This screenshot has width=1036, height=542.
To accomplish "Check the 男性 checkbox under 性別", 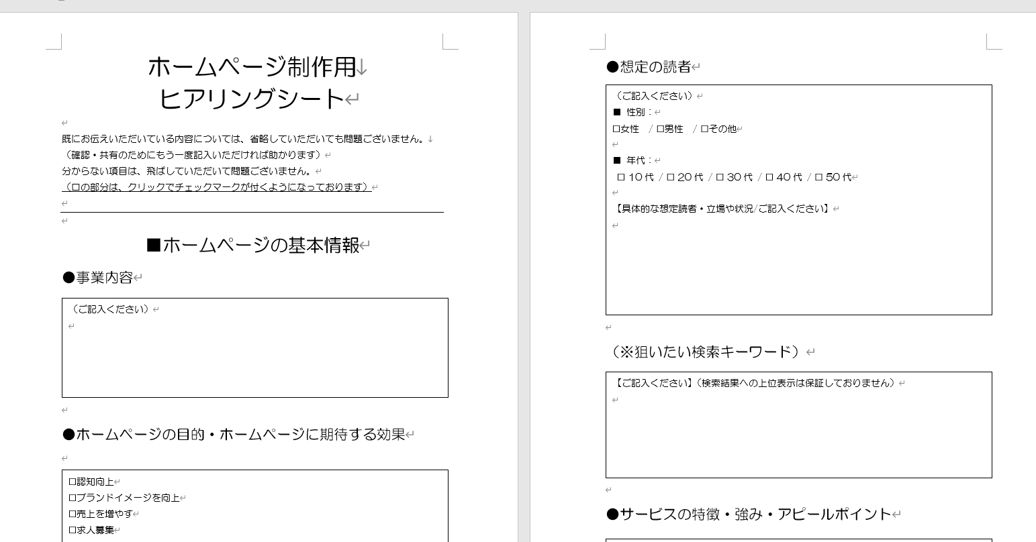I will [x=660, y=129].
